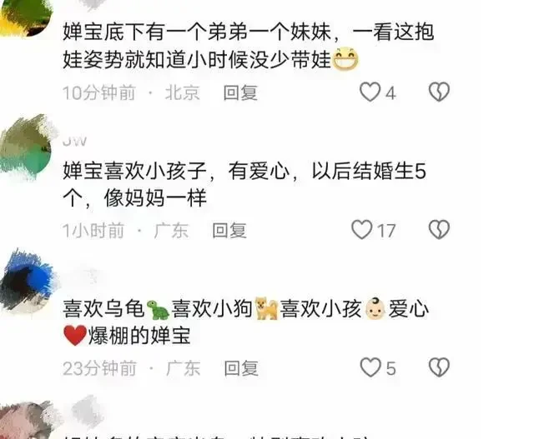Open the pinkish avatar at the bottom

coord(24,421)
